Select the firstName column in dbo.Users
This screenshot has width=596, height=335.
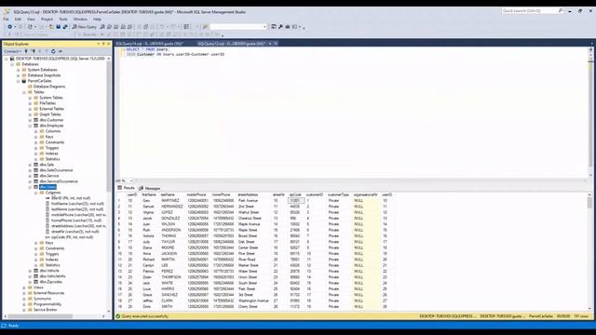77,204
